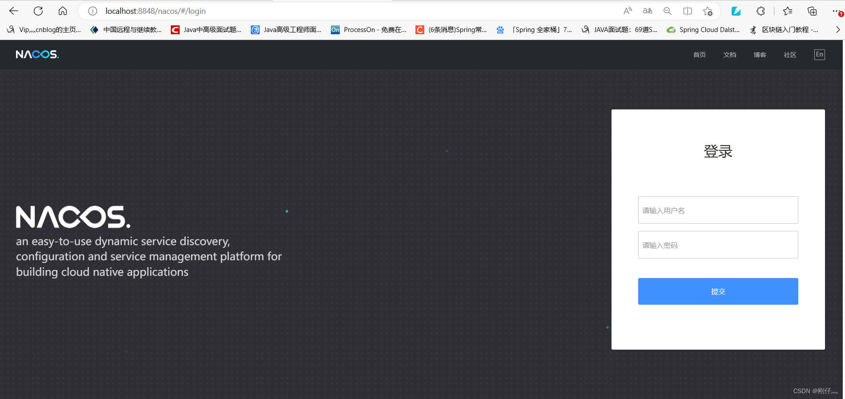Go back with the browser back arrow
845x399 pixels.
click(x=14, y=11)
